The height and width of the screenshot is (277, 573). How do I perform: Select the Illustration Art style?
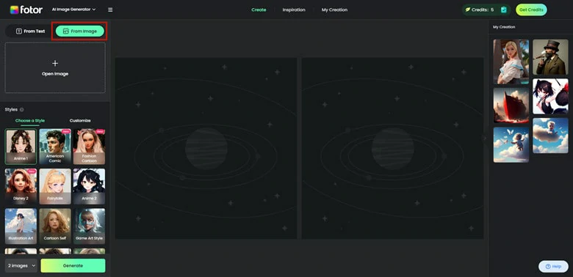(21, 226)
